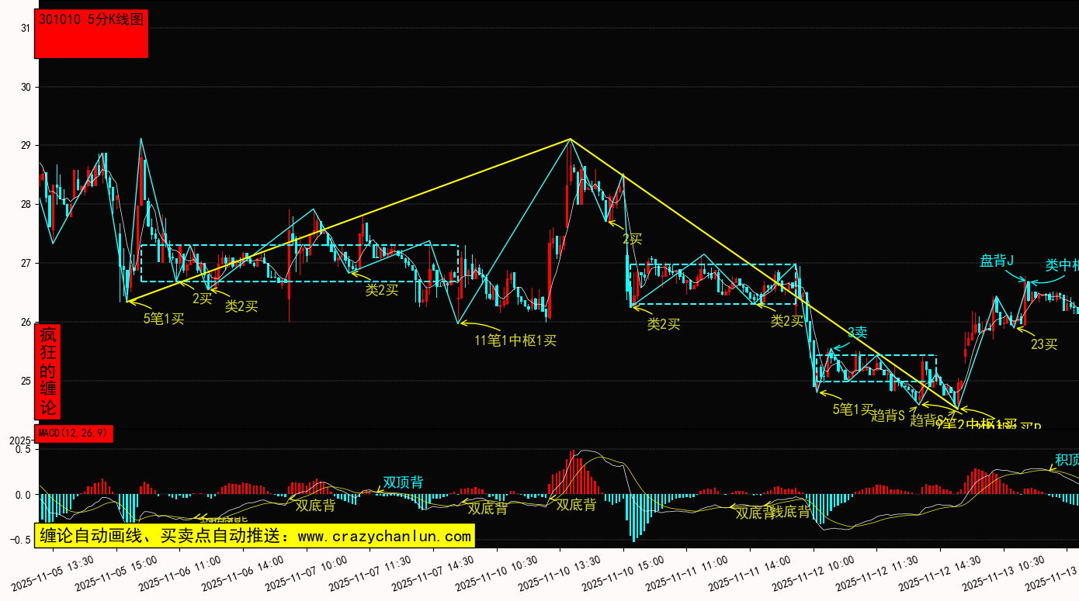
Task: Click the vertical "疯狂的缠论" red label
Action: (48, 371)
